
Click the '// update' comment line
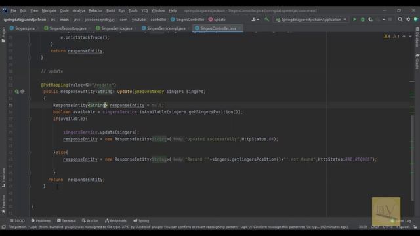(x=52, y=71)
